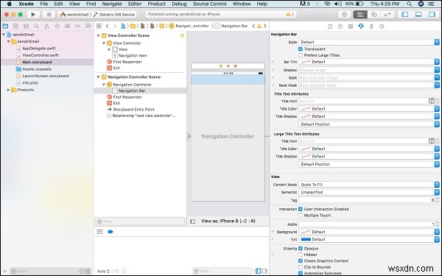Toggle the document outline button
This screenshot has width=442, height=276.
click(x=193, y=222)
